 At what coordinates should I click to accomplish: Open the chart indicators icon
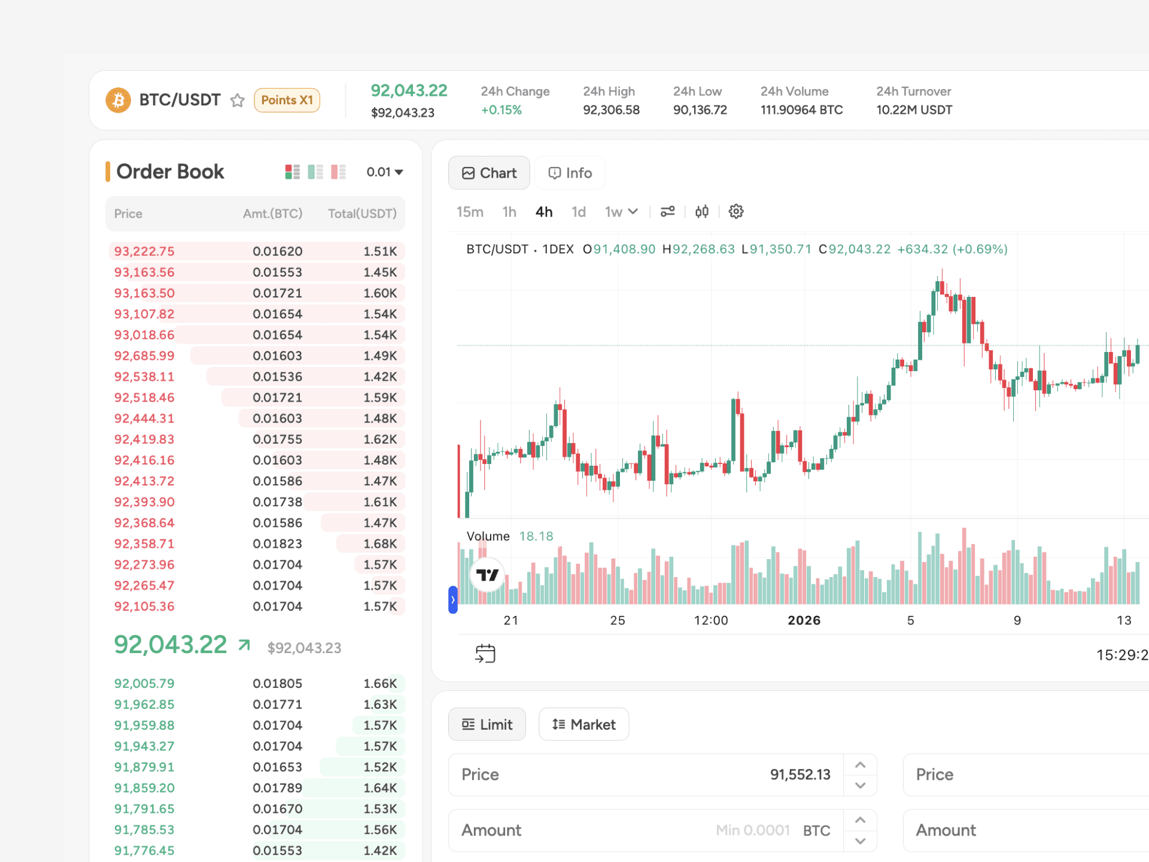(x=667, y=211)
